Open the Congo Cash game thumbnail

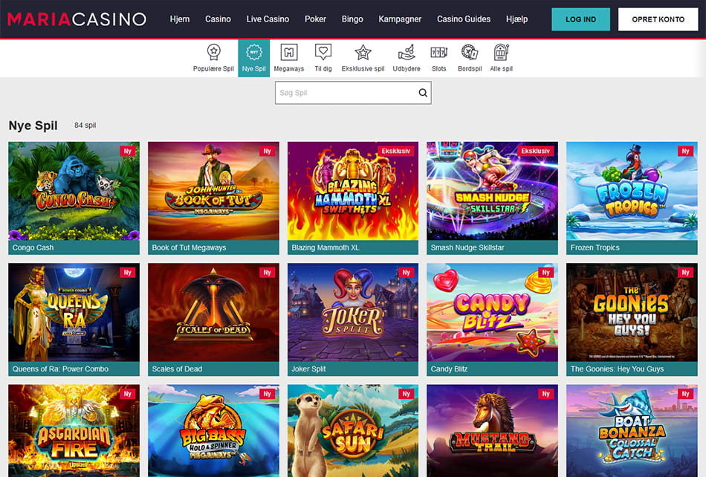coord(74,191)
